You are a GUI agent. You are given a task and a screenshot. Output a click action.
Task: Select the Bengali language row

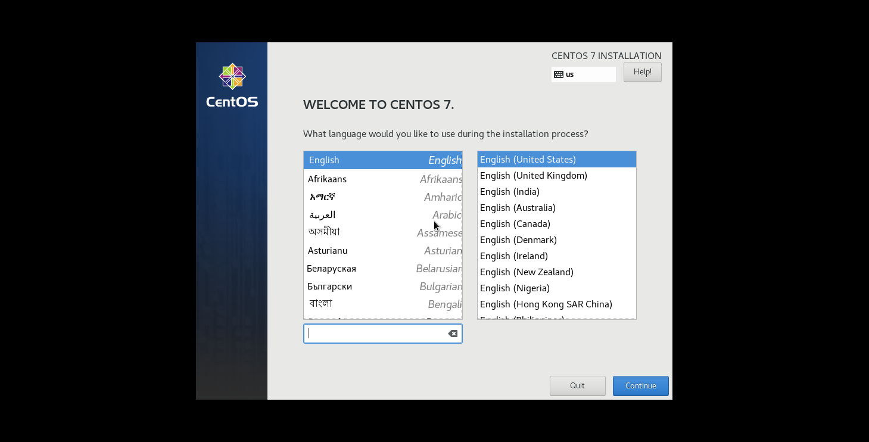[383, 304]
